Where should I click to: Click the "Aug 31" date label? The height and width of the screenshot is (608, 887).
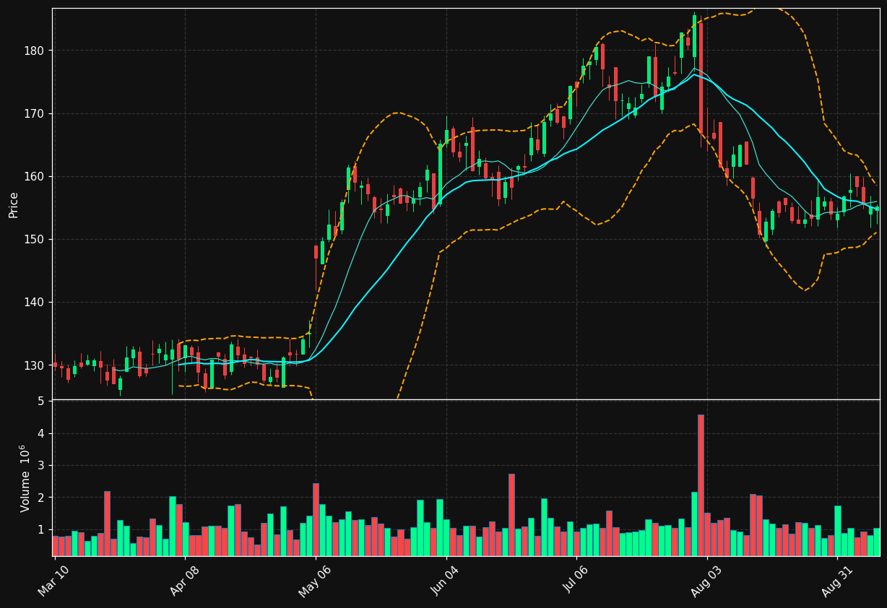pyautogui.click(x=837, y=581)
